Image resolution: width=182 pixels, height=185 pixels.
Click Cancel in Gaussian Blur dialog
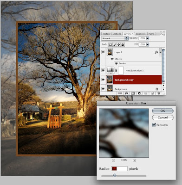(x=162, y=117)
